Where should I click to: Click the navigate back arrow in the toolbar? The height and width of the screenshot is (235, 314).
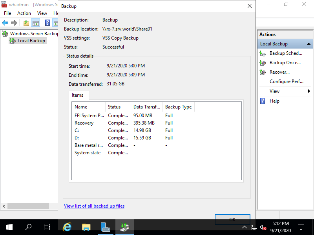click(x=5, y=22)
